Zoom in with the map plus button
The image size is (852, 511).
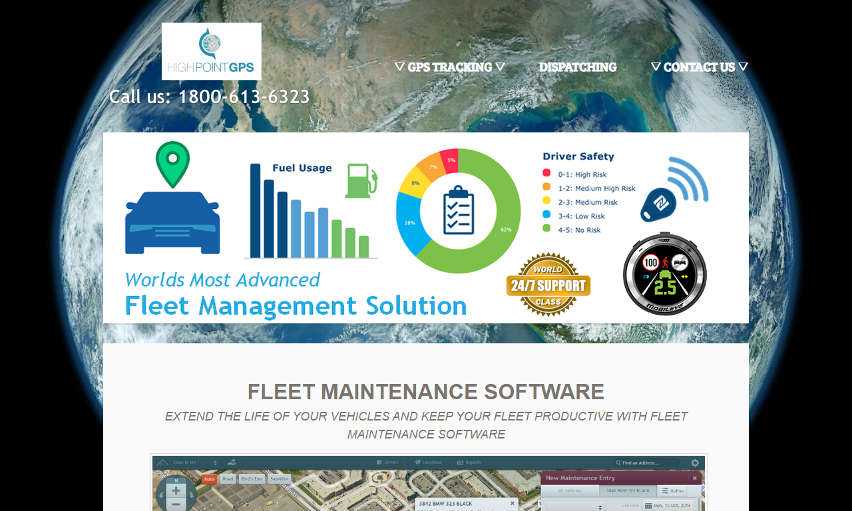click(176, 490)
